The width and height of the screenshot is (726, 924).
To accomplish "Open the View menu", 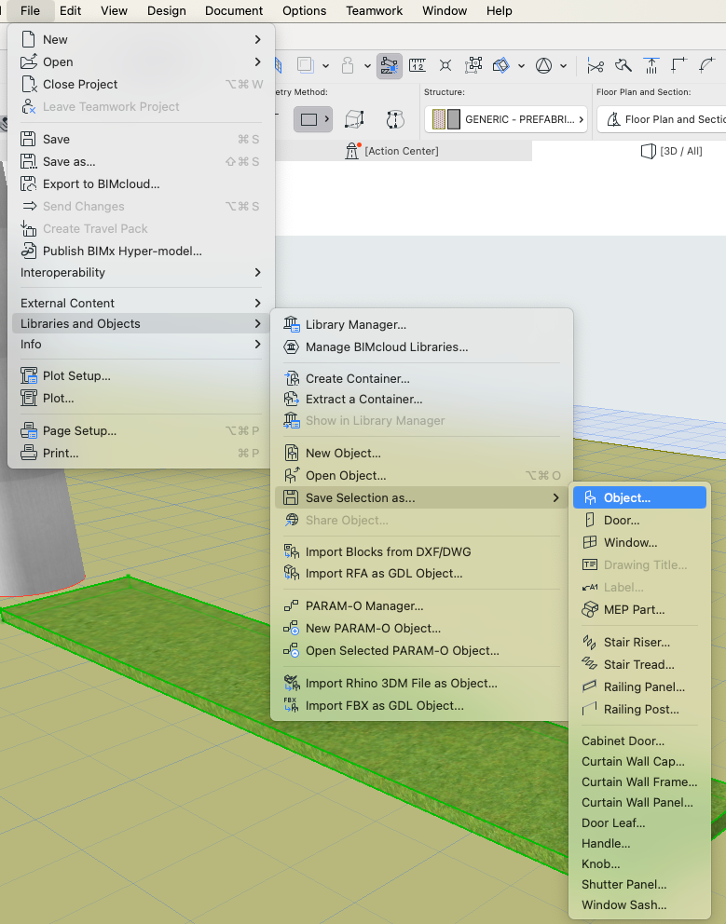I will [x=114, y=10].
